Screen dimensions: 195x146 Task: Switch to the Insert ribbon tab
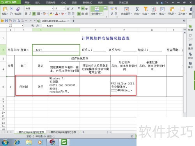(x=37, y=2)
